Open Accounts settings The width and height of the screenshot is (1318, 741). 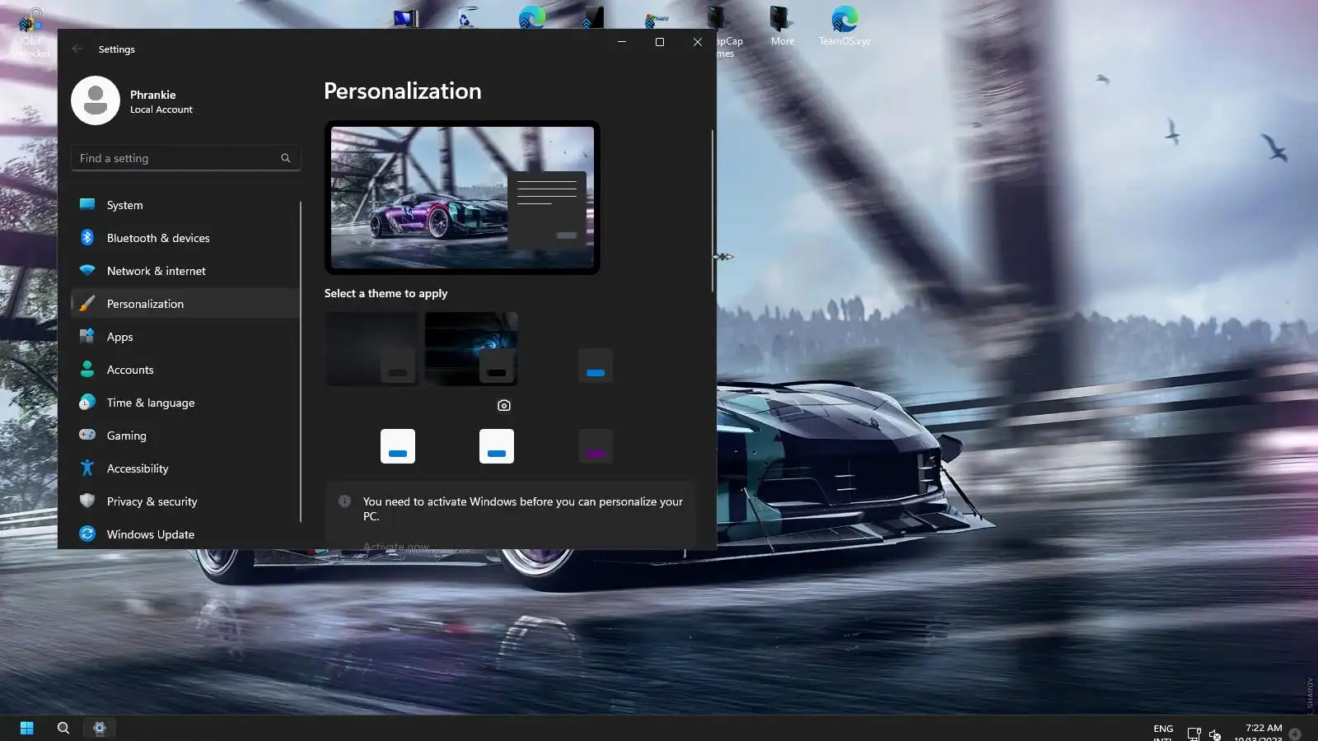[185, 370]
